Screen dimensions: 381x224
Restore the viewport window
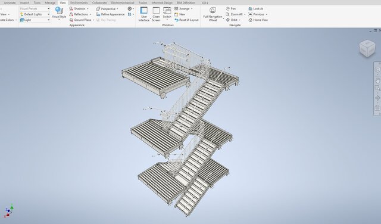click(x=375, y=30)
